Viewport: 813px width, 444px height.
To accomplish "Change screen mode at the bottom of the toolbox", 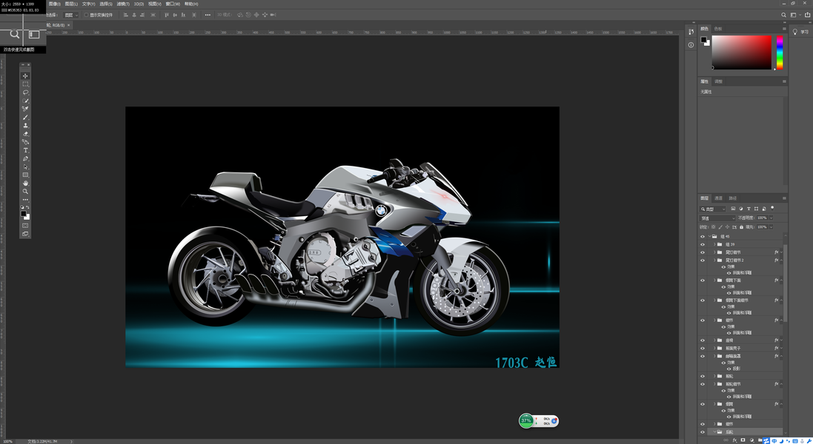I will (25, 234).
